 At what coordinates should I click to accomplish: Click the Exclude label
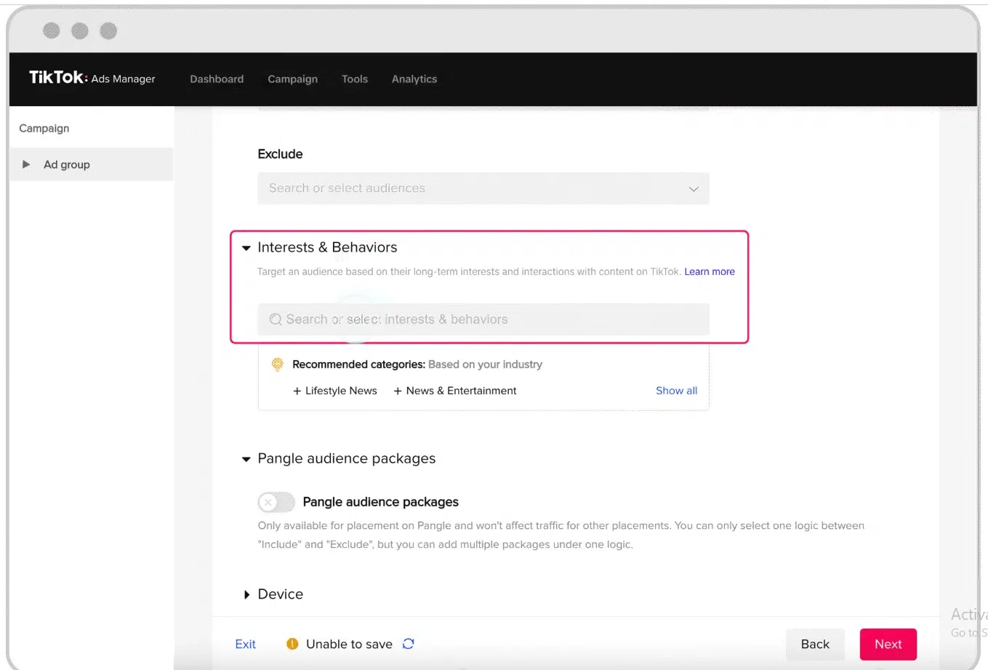(x=280, y=154)
